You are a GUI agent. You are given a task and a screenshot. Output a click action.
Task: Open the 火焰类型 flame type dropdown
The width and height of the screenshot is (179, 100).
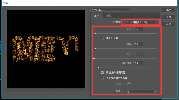click(x=141, y=22)
